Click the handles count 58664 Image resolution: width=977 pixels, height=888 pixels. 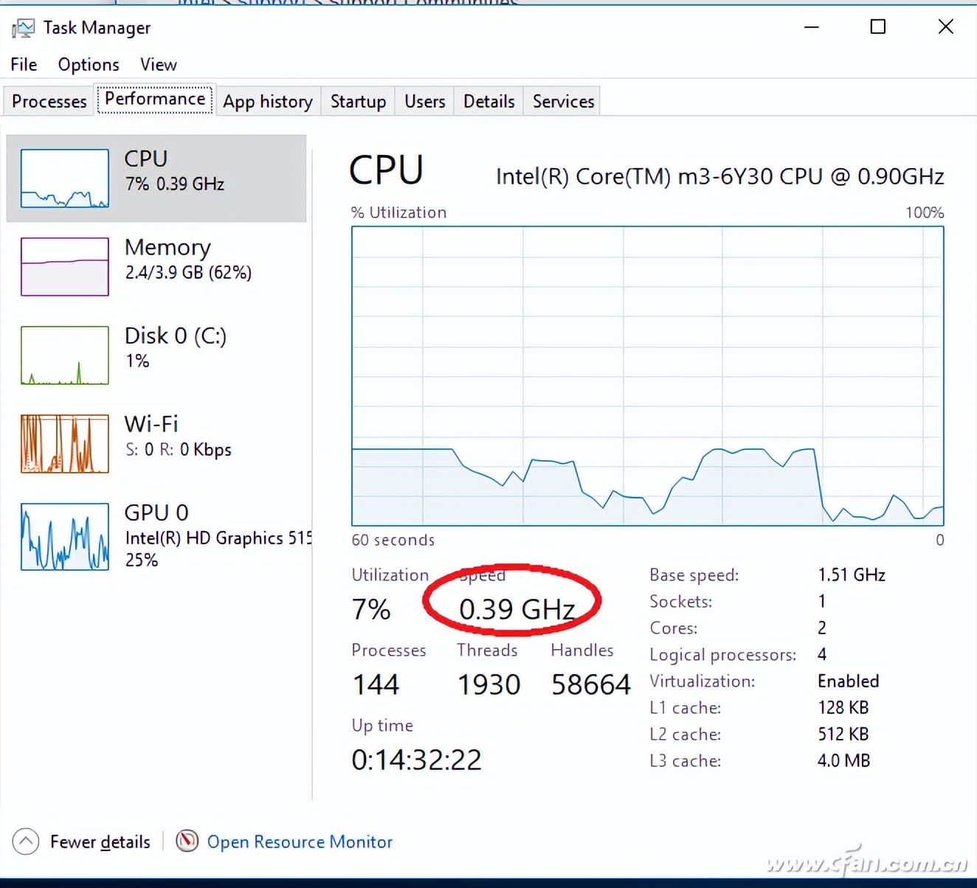(x=591, y=684)
